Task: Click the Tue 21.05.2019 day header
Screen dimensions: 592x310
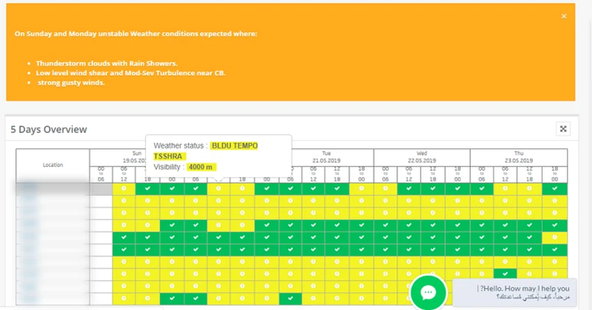Action: point(326,157)
